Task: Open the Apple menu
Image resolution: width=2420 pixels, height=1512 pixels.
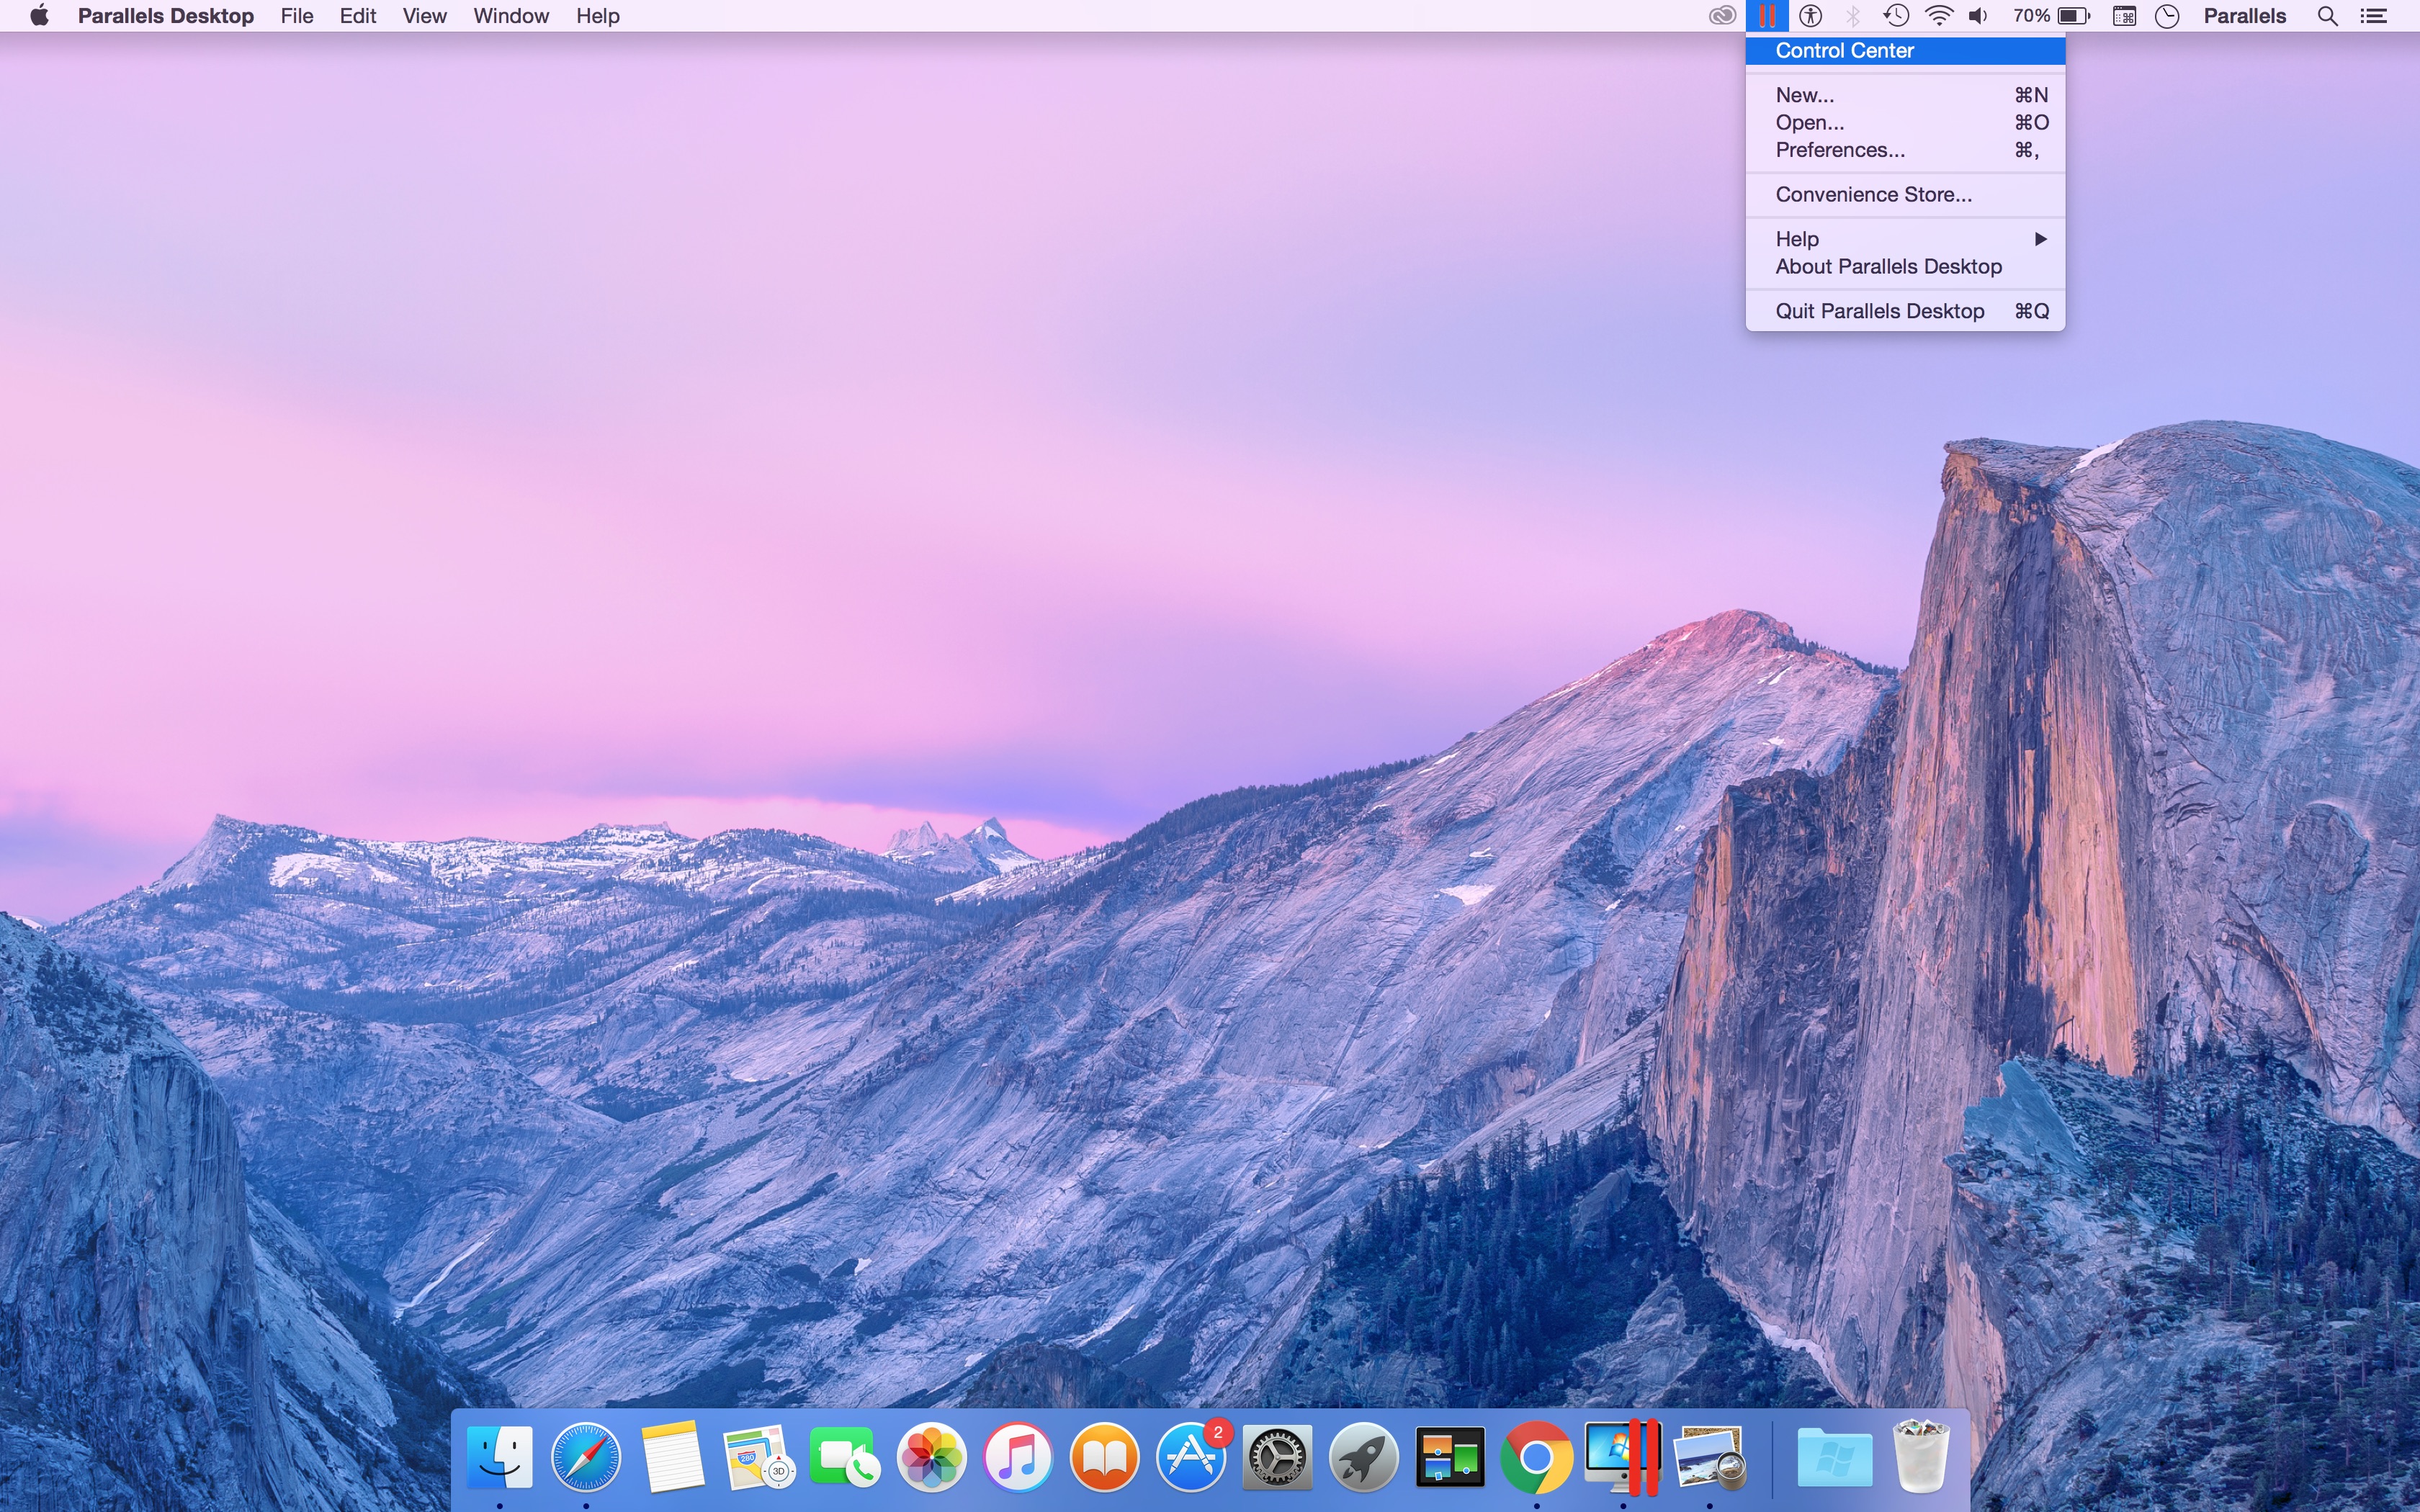Action: click(x=39, y=15)
